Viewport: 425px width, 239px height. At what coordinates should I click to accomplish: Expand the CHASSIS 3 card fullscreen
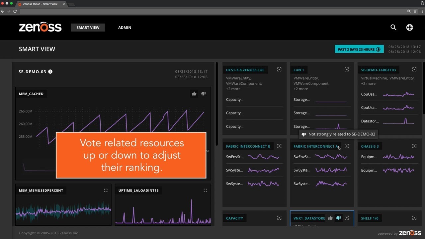coord(414,146)
